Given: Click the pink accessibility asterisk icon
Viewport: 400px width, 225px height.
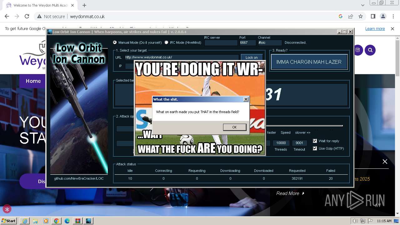Looking at the screenshot, I should click(7, 209).
